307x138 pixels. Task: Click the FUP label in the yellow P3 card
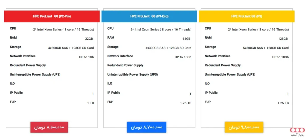pos(208,102)
